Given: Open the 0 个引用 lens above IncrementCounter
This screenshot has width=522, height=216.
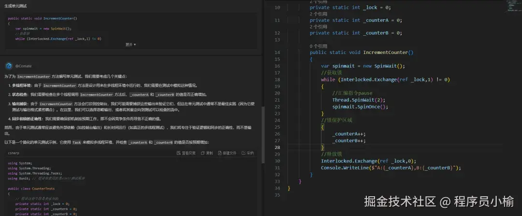Looking at the screenshot, I should point(318,46).
